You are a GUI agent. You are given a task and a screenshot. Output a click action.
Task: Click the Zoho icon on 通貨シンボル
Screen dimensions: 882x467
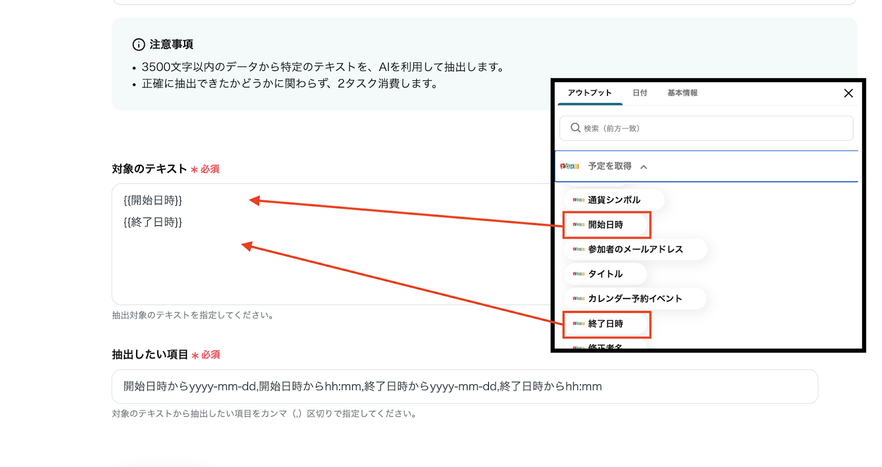point(578,200)
